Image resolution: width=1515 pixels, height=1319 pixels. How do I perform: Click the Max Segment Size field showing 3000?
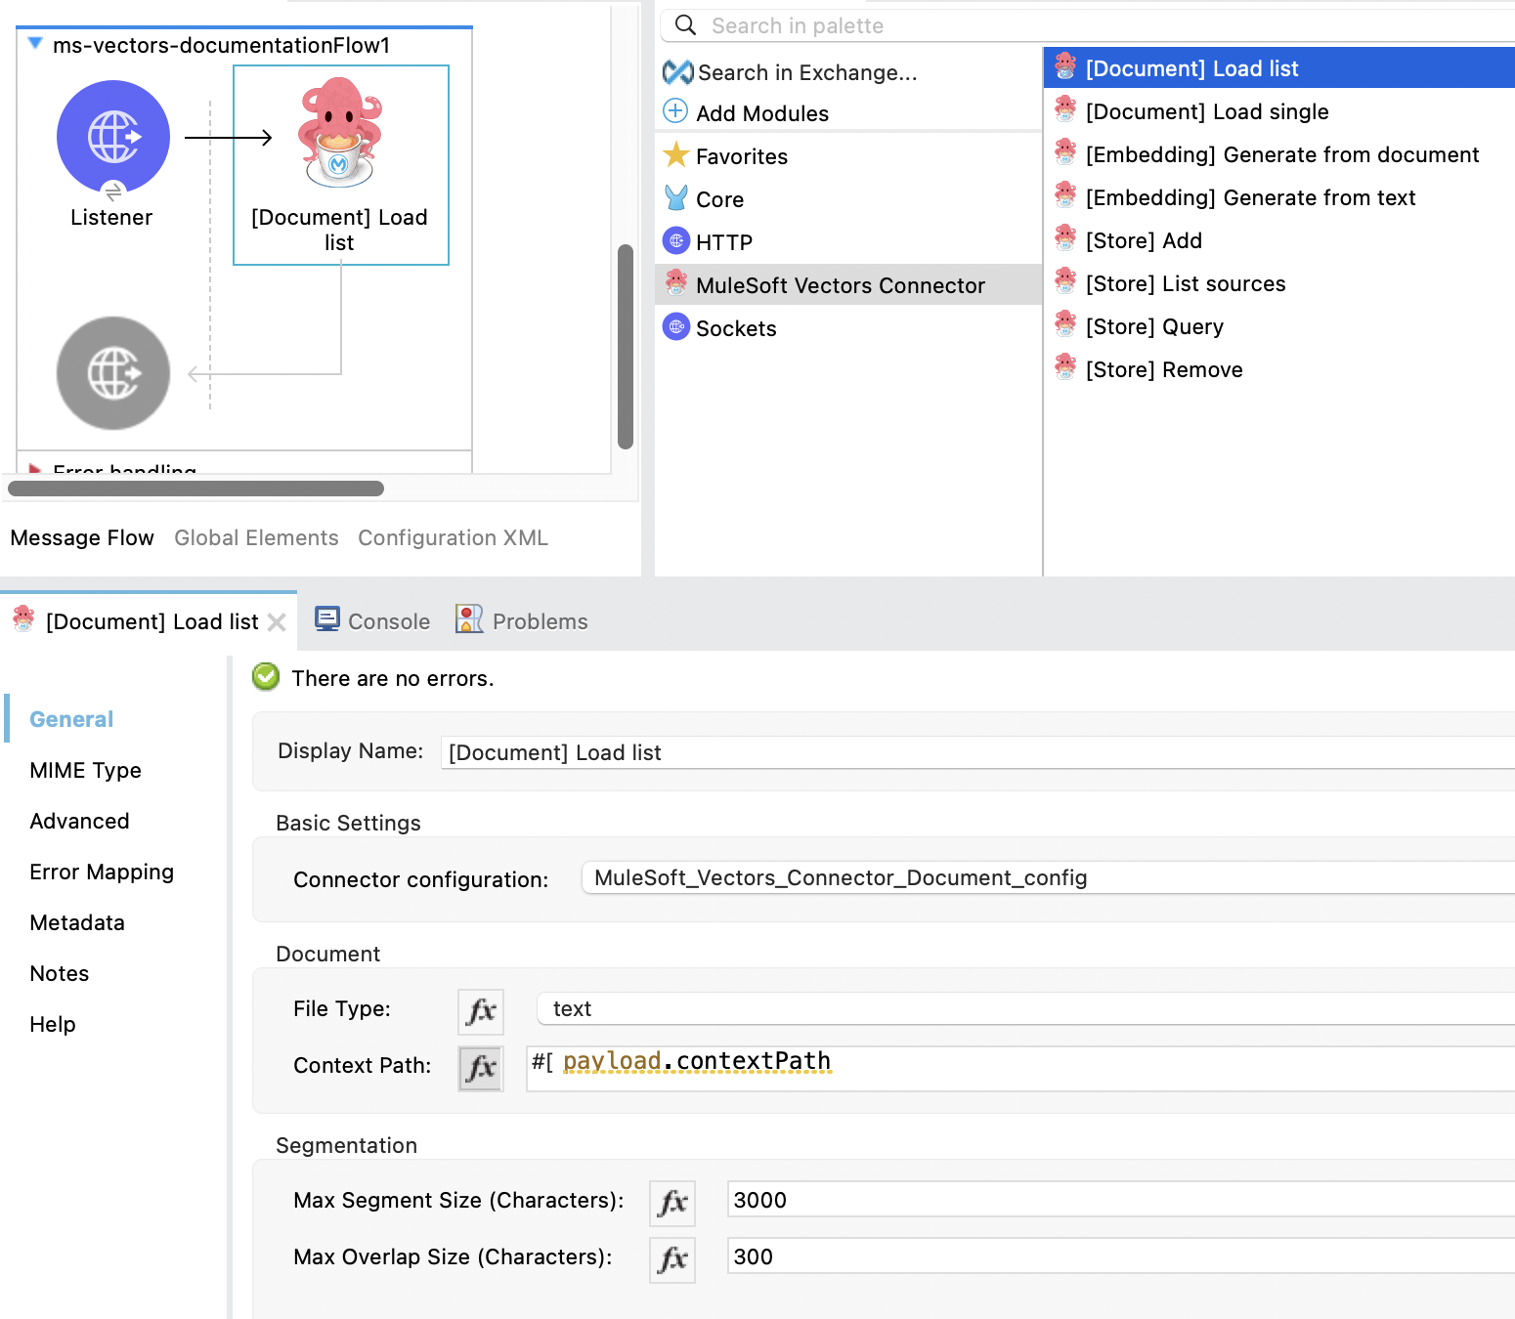point(1121,1200)
